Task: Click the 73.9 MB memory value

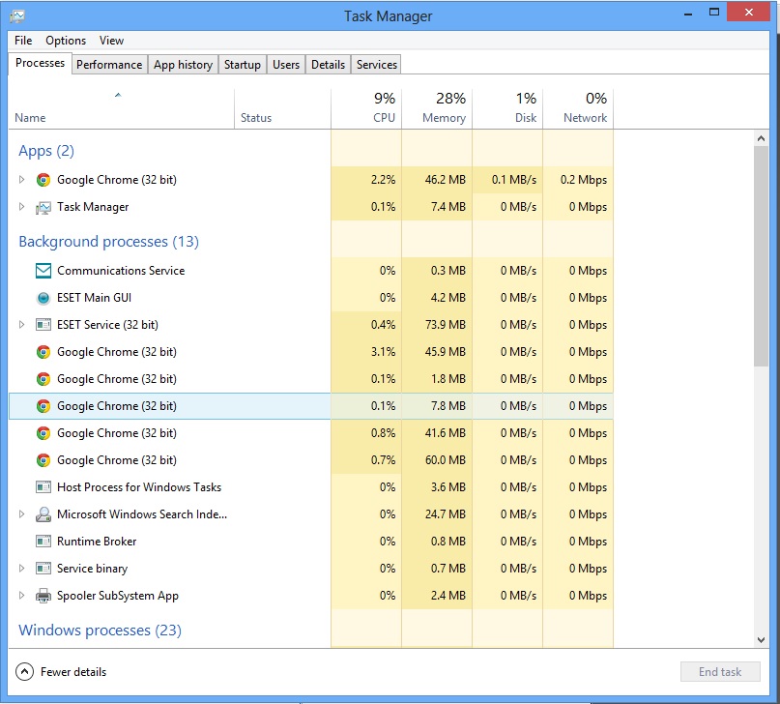Action: pos(446,325)
